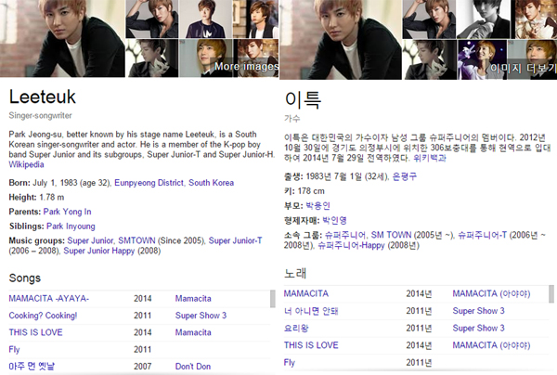Open the large main photo in English panel
The height and width of the screenshot is (375, 557).
(61, 39)
